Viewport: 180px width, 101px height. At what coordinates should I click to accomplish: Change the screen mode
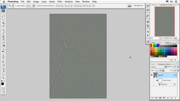(3, 92)
